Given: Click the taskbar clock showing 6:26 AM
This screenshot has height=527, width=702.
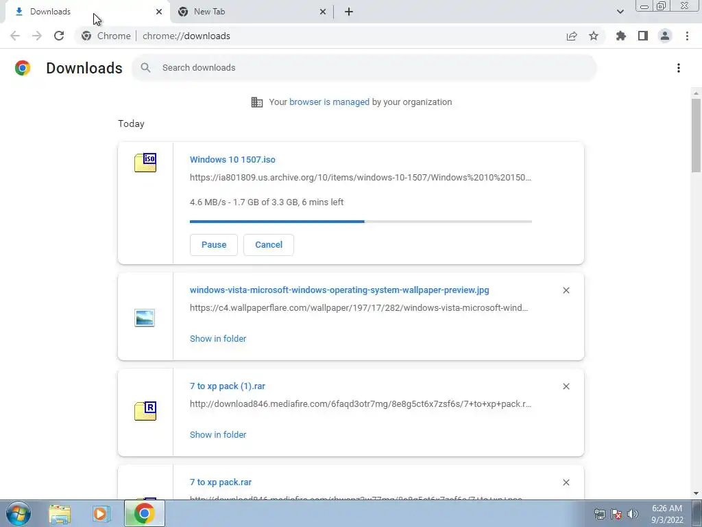Looking at the screenshot, I should pos(667,514).
